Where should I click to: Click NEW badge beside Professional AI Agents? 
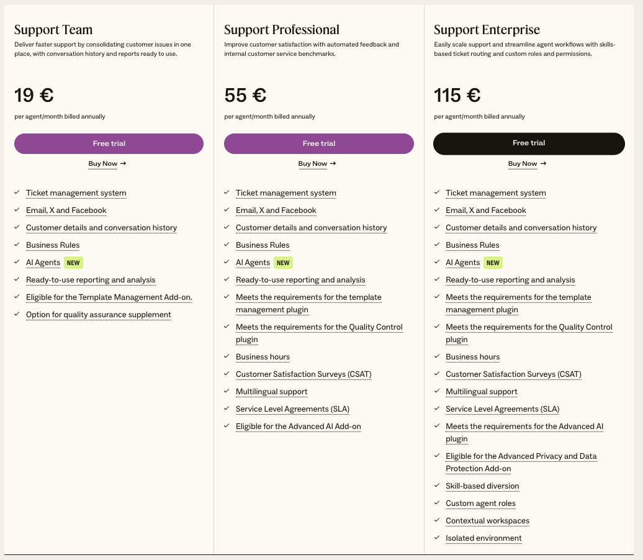(x=283, y=263)
